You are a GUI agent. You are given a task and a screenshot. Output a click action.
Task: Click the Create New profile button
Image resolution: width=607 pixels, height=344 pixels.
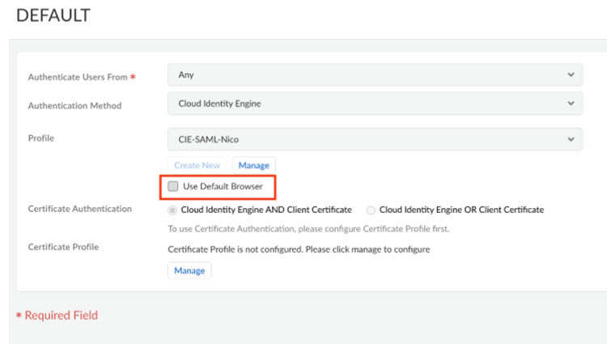coord(197,165)
